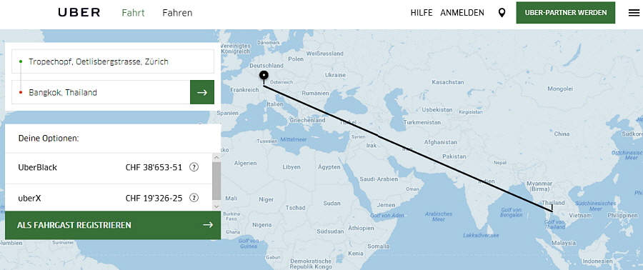Open the HILFE link
The width and height of the screenshot is (643, 270).
(x=422, y=13)
